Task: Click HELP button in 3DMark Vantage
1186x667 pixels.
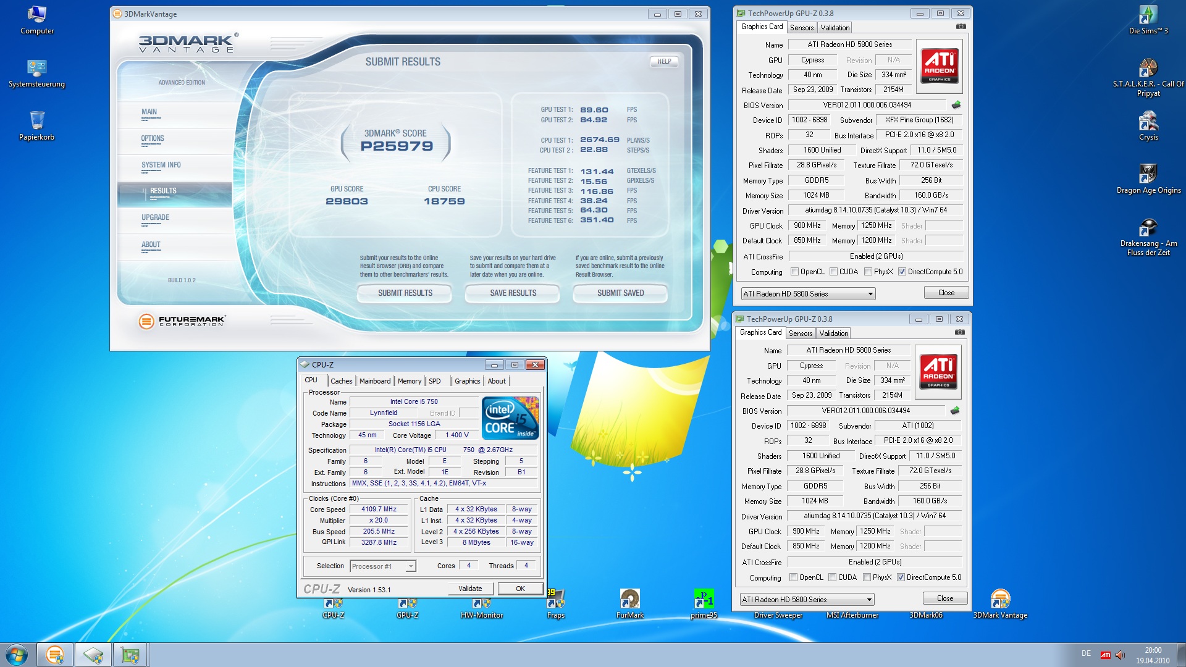Action: 664,62
